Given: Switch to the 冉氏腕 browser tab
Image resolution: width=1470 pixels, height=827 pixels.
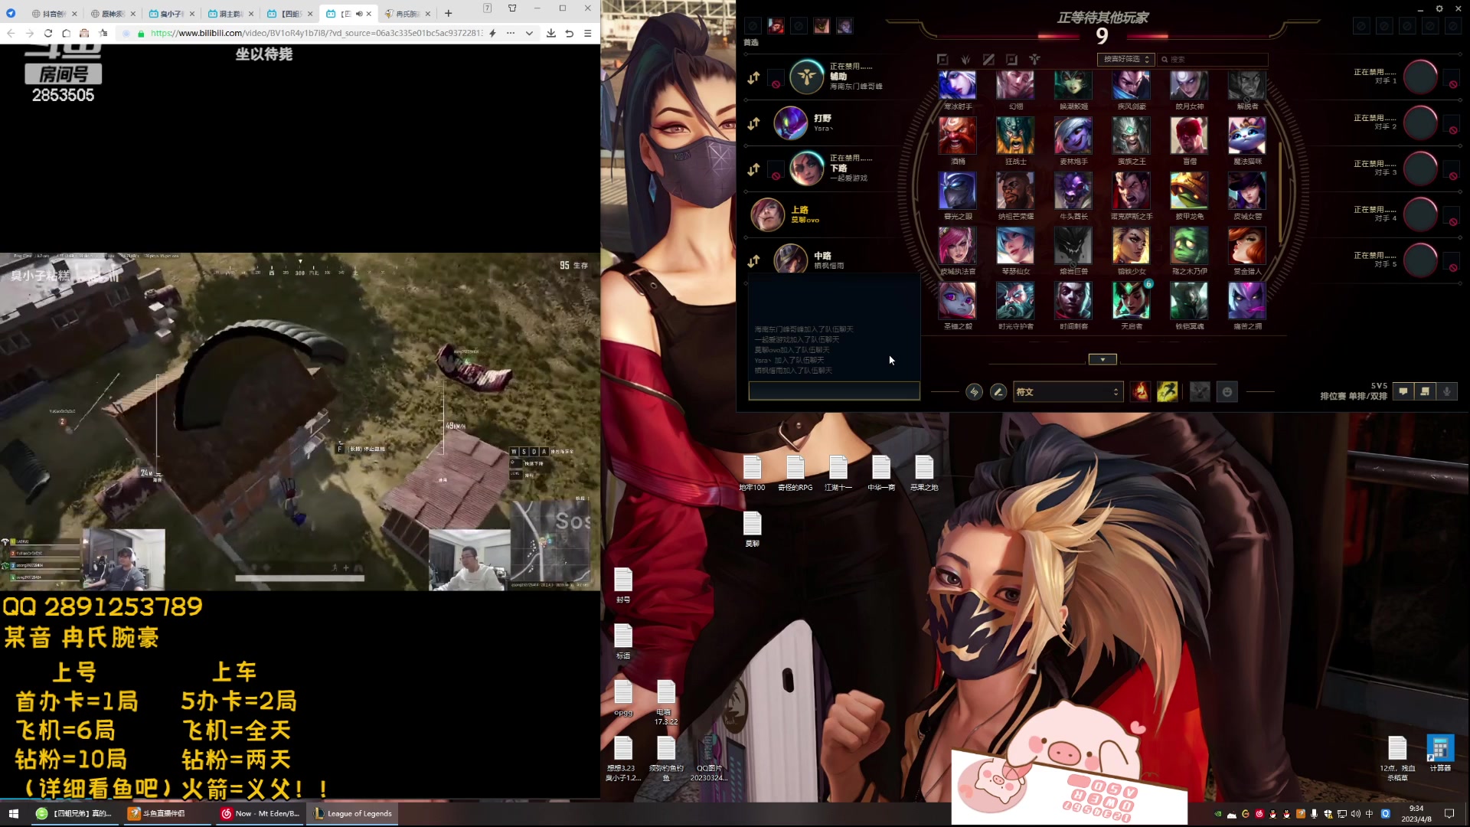Looking at the screenshot, I should pos(406,14).
